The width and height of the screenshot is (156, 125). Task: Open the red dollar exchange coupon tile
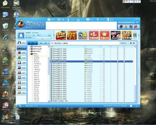pos(94,35)
